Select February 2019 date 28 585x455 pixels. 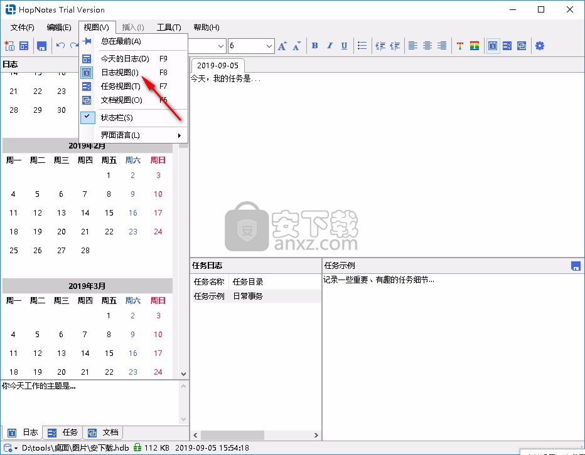pyautogui.click(x=85, y=251)
